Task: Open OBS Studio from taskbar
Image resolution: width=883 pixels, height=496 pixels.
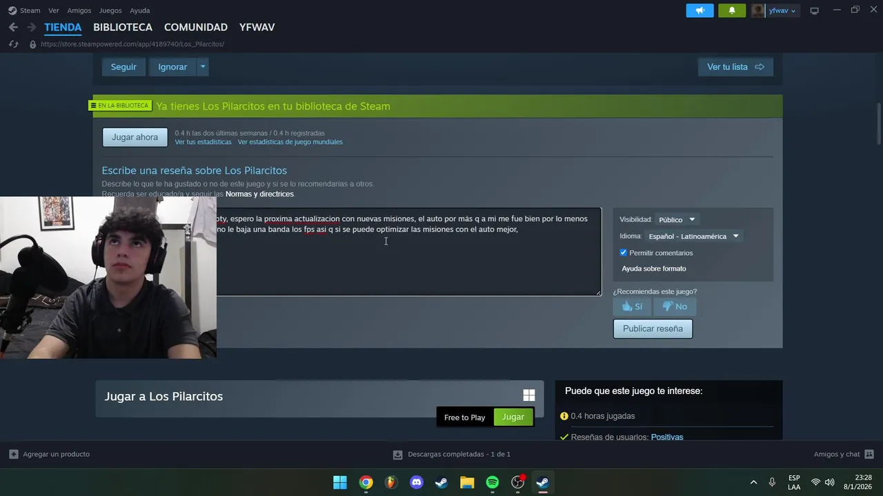Action: (517, 482)
